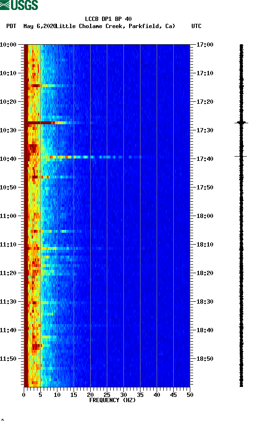The image size is (262, 425).
Task: Select the title text 'LCCB DP1 BP 40'
Action: pyautogui.click(x=108, y=19)
